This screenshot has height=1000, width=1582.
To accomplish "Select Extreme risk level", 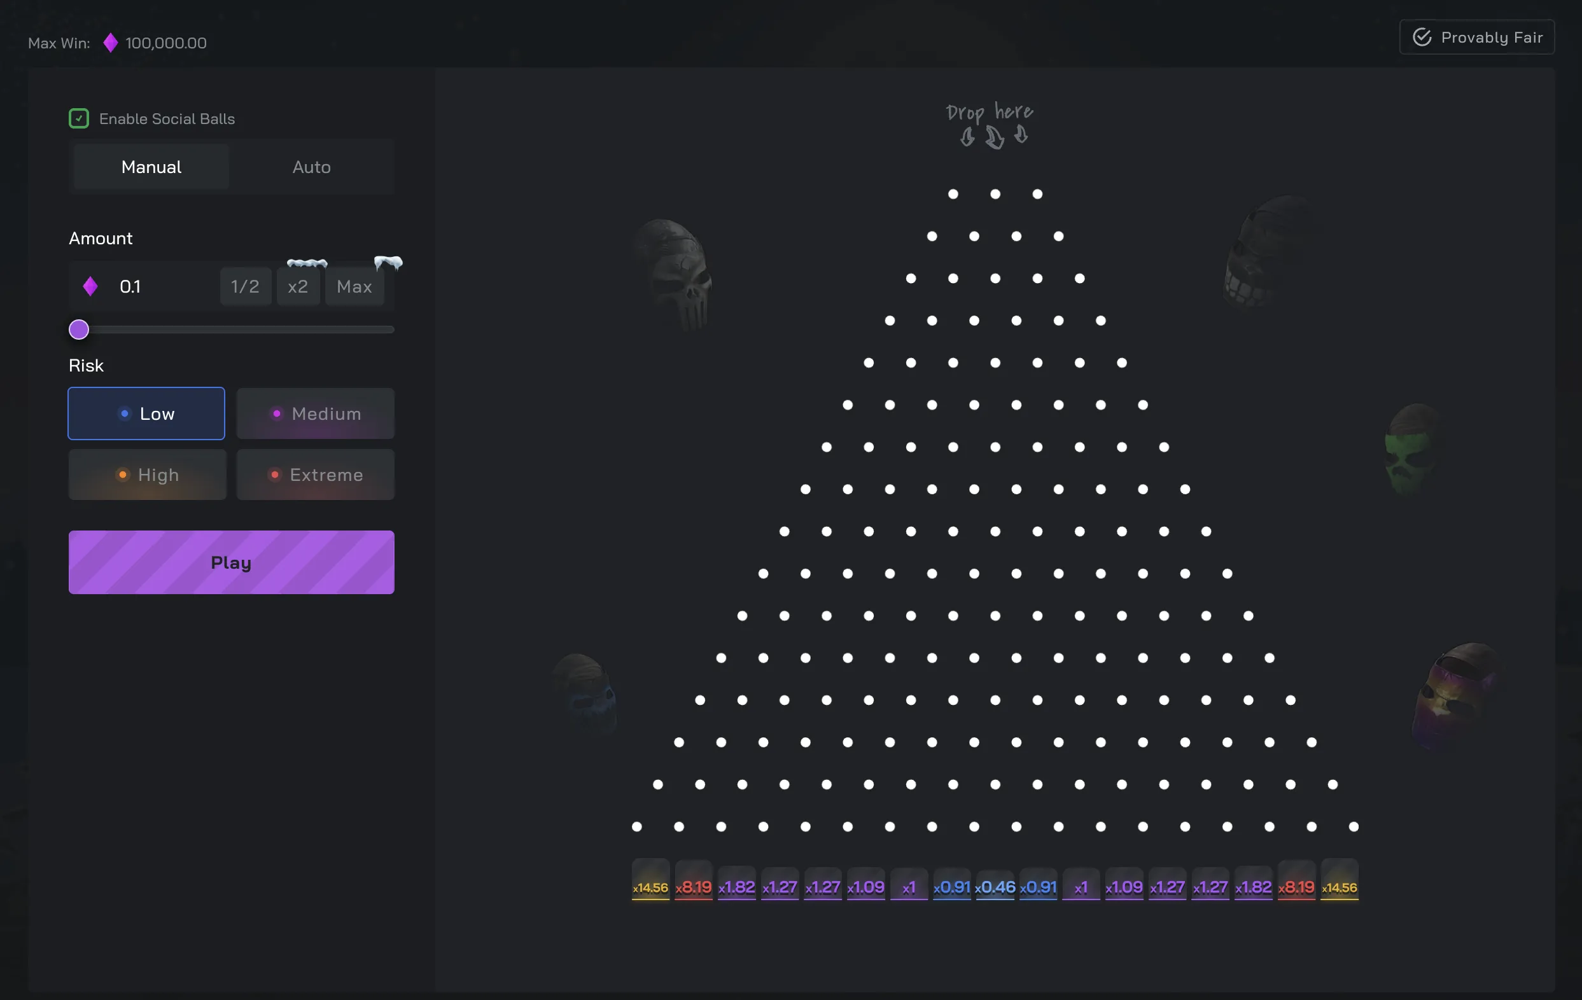I will [x=316, y=475].
